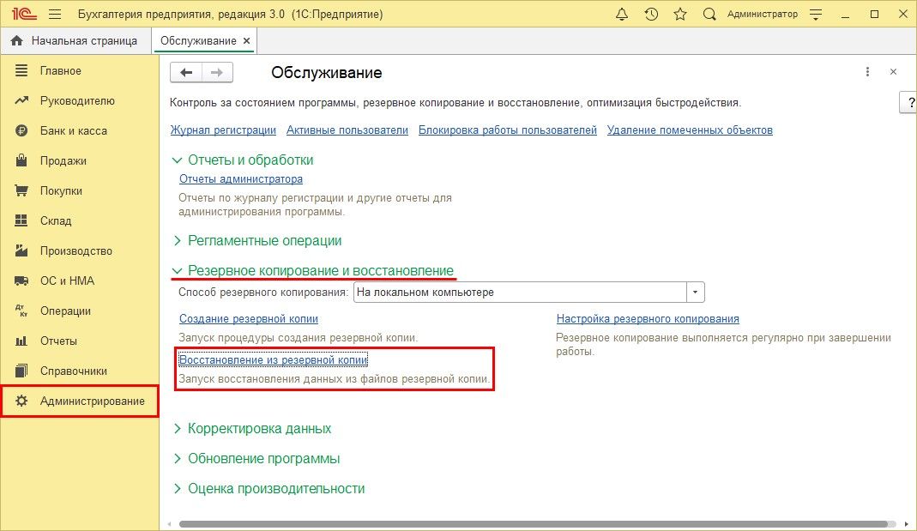Click the notifications bell icon
This screenshot has height=531, width=917.
pos(622,15)
